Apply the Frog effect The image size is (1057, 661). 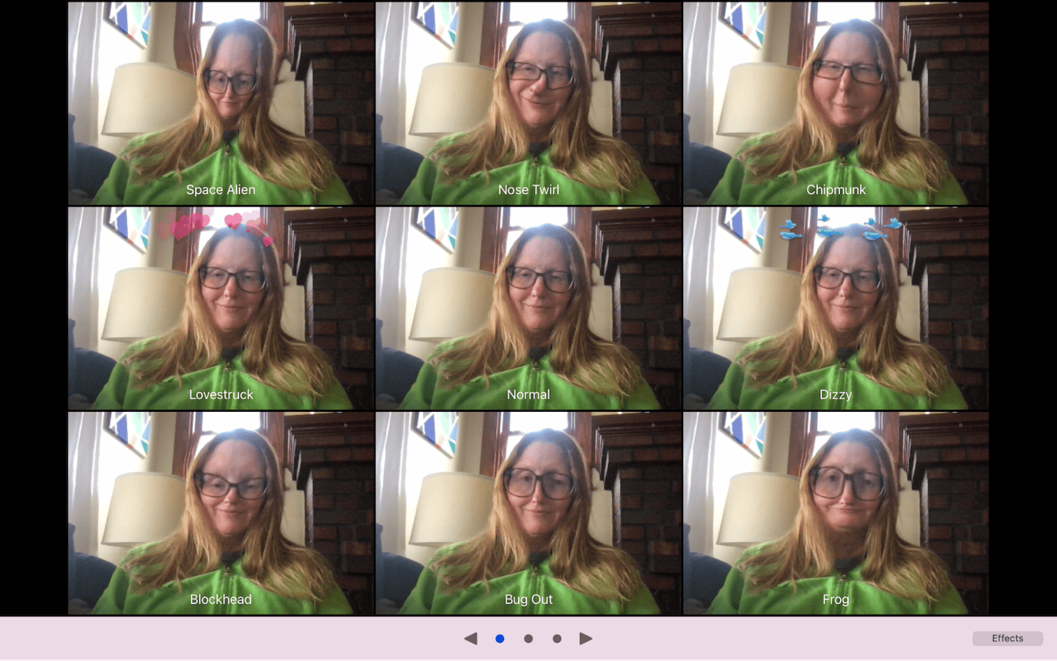click(x=836, y=513)
